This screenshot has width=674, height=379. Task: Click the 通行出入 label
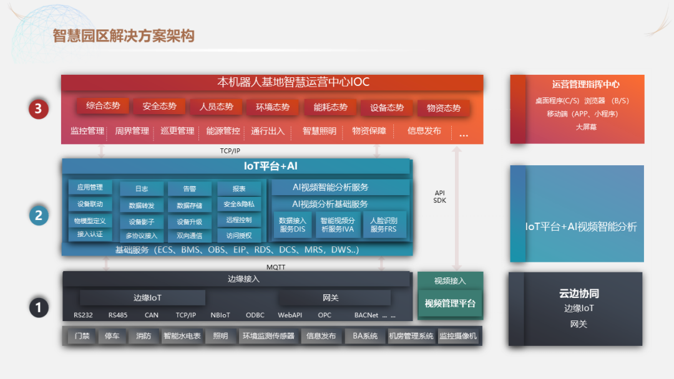[268, 131]
